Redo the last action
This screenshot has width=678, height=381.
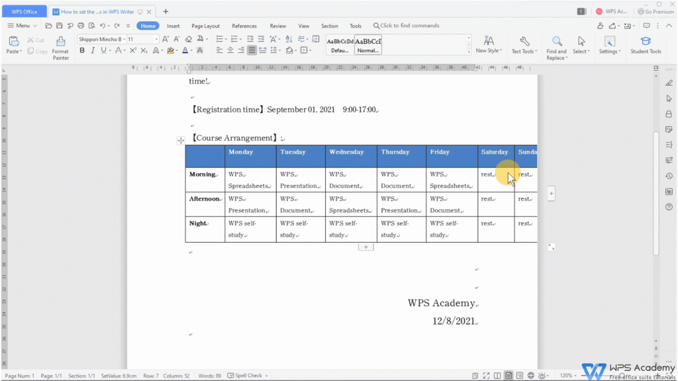[x=117, y=26]
